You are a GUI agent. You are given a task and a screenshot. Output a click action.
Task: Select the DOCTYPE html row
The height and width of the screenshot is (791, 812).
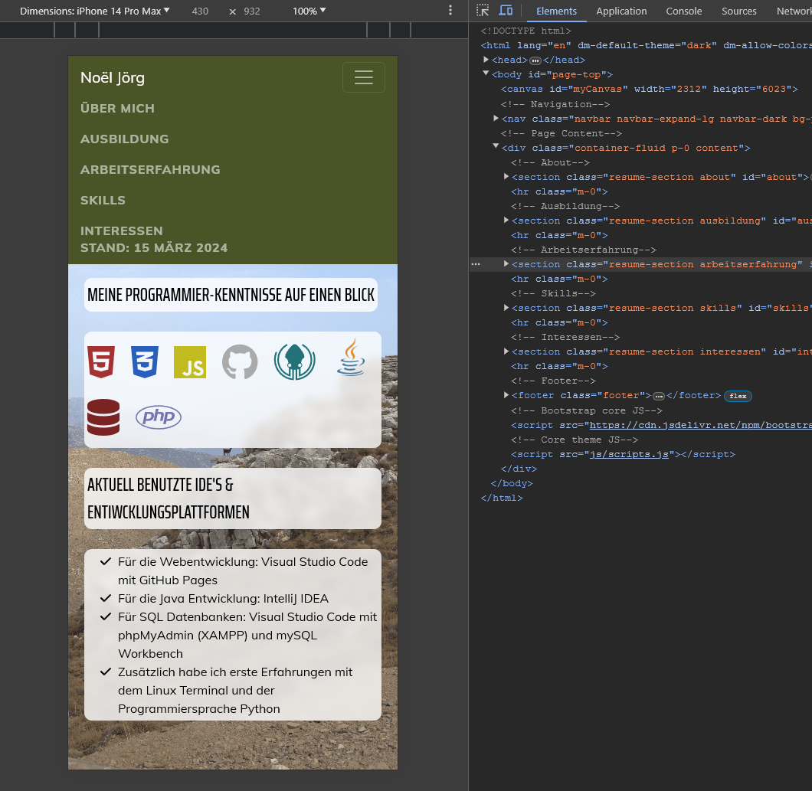(526, 31)
